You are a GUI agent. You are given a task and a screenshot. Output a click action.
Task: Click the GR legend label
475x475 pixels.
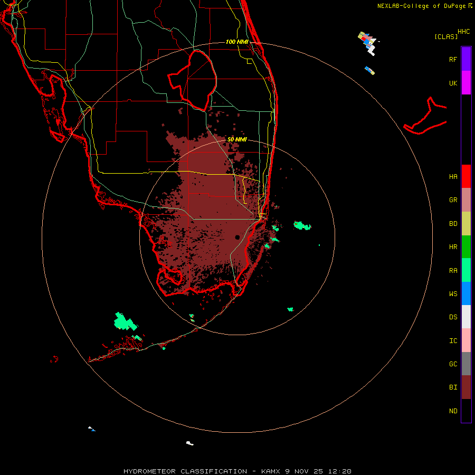453,200
